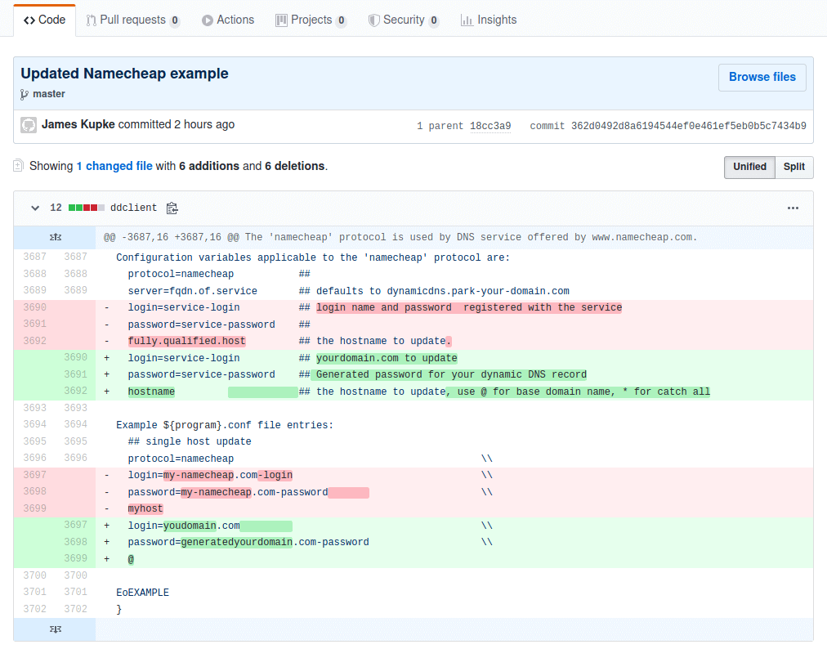Click the file diff icon beside Showing

[19, 166]
